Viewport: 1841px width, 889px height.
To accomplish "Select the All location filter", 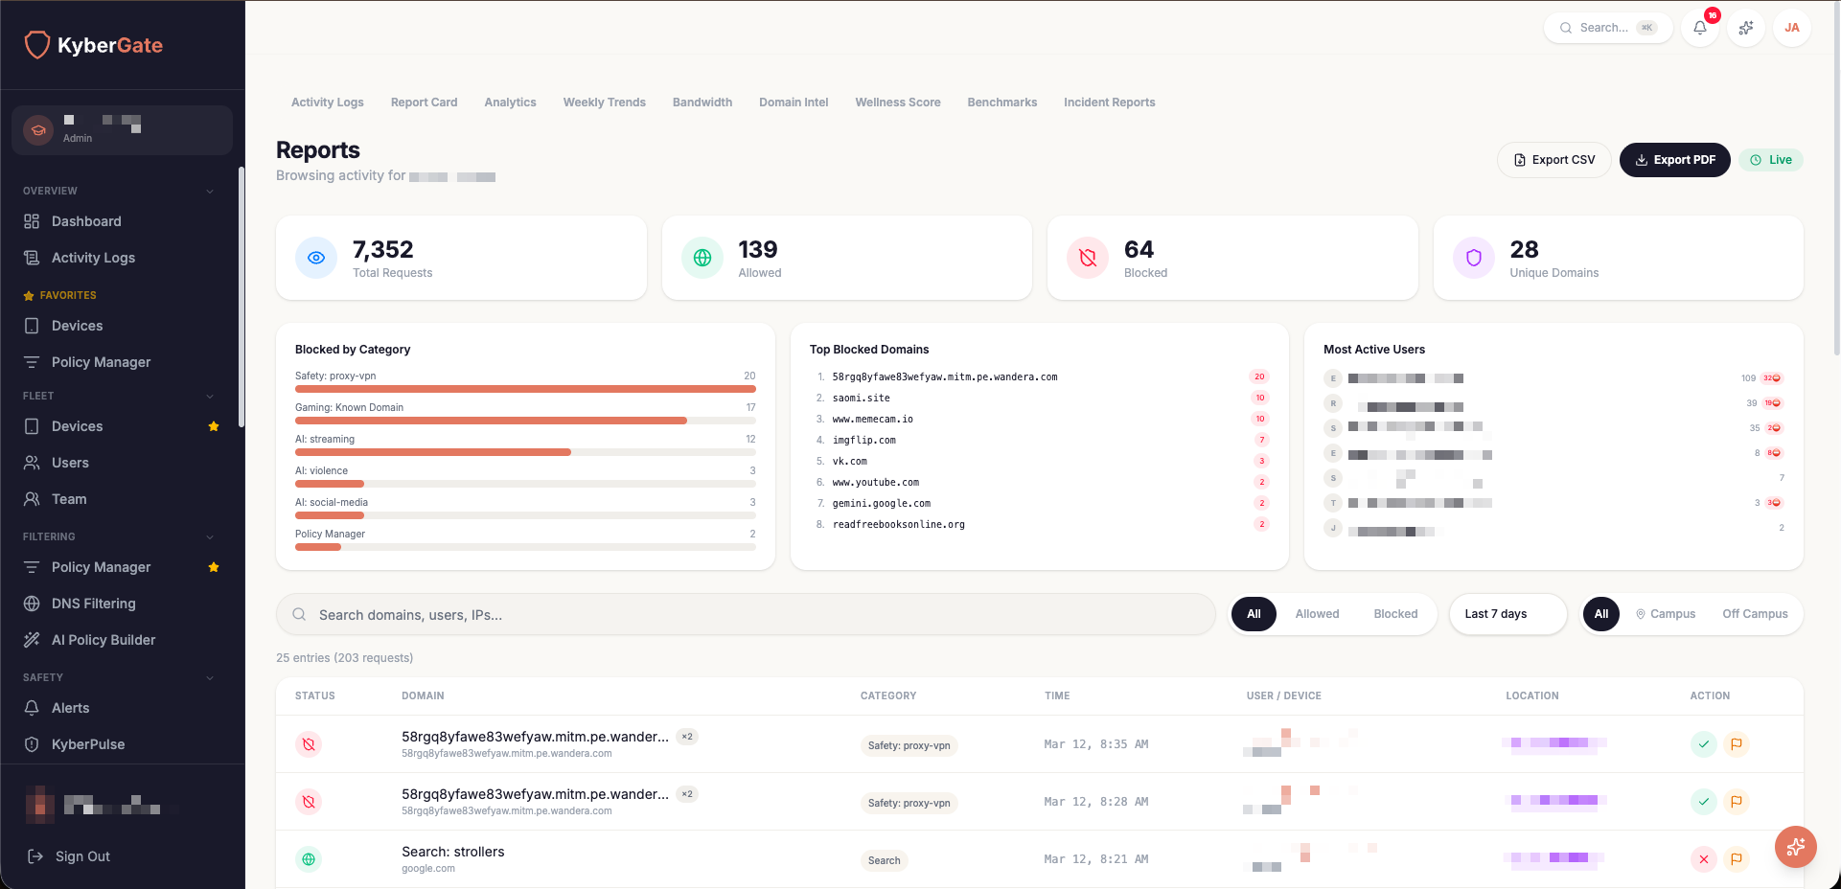I will 1601,614.
